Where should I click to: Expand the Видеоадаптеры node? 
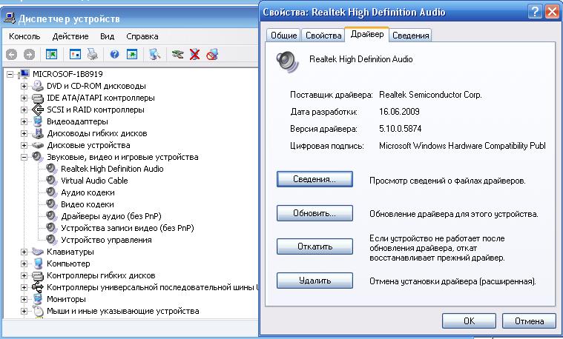coord(24,121)
